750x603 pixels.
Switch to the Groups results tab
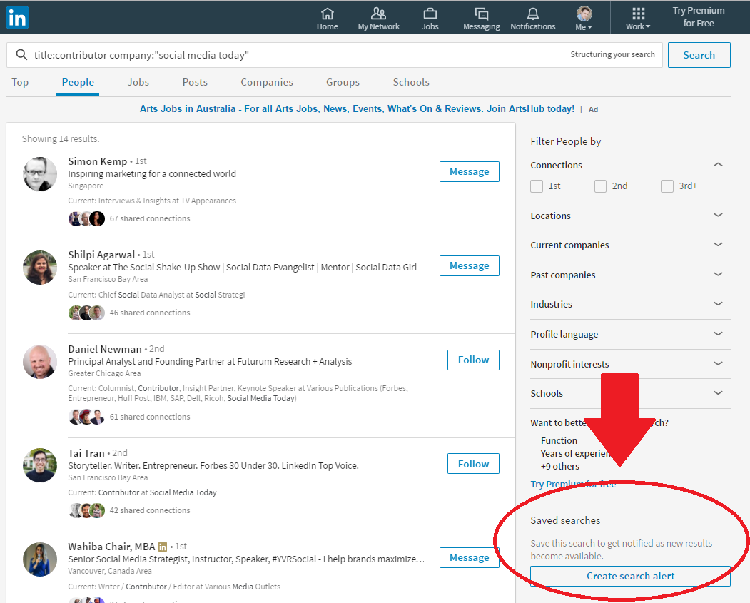pos(343,82)
